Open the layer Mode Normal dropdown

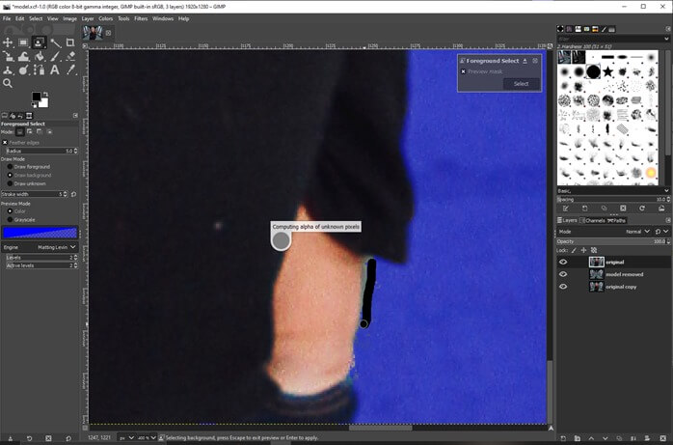tap(637, 232)
